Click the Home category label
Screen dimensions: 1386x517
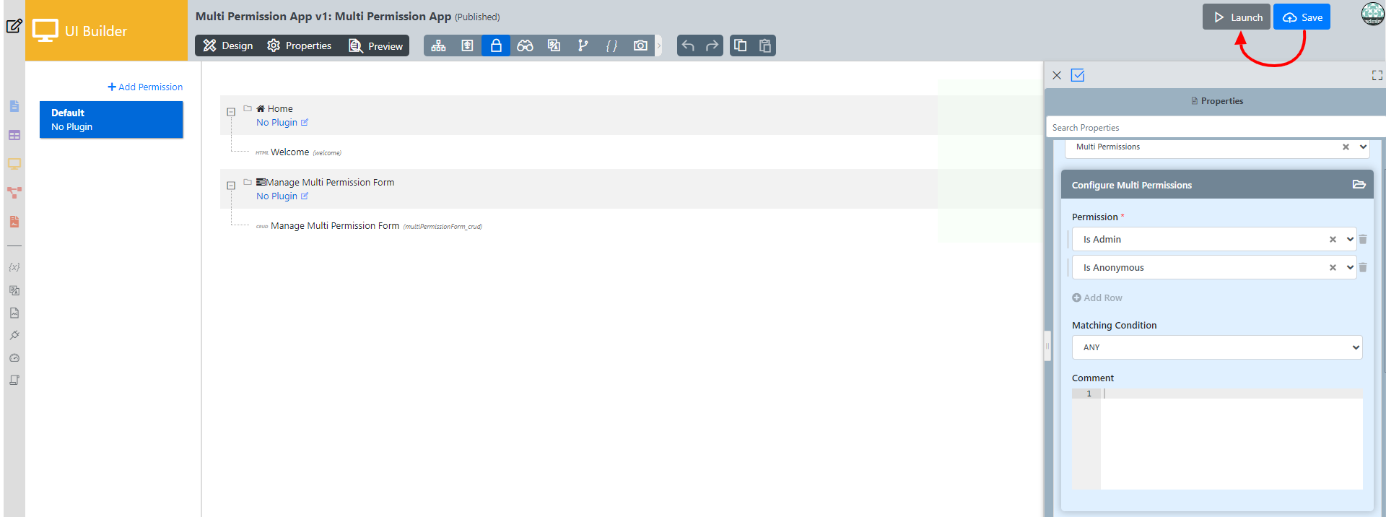click(280, 109)
